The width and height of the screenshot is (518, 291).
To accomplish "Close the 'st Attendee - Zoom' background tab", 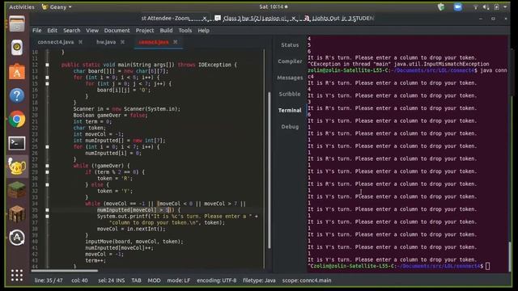I will 205,19.
